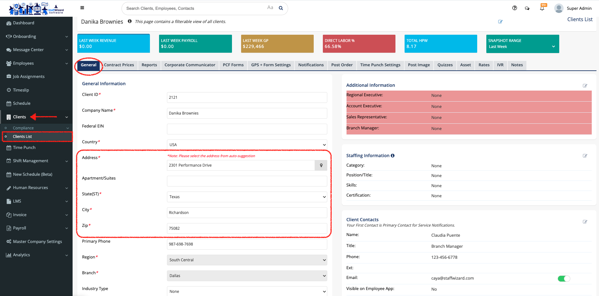Open the Time Punch Settings tab

coord(380,65)
